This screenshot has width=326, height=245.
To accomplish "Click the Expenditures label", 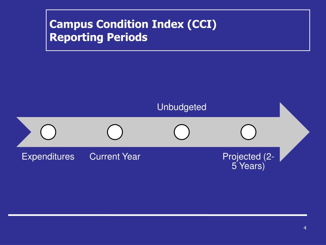I will coord(48,156).
